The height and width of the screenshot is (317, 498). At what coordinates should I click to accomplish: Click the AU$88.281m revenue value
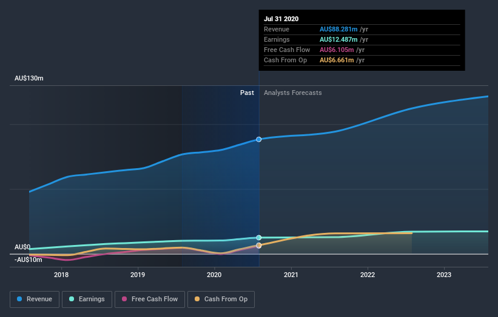pos(338,29)
